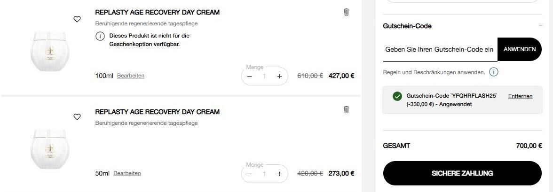Focus the Gutschein-Code input field
This screenshot has width=553, height=192.
click(440, 49)
